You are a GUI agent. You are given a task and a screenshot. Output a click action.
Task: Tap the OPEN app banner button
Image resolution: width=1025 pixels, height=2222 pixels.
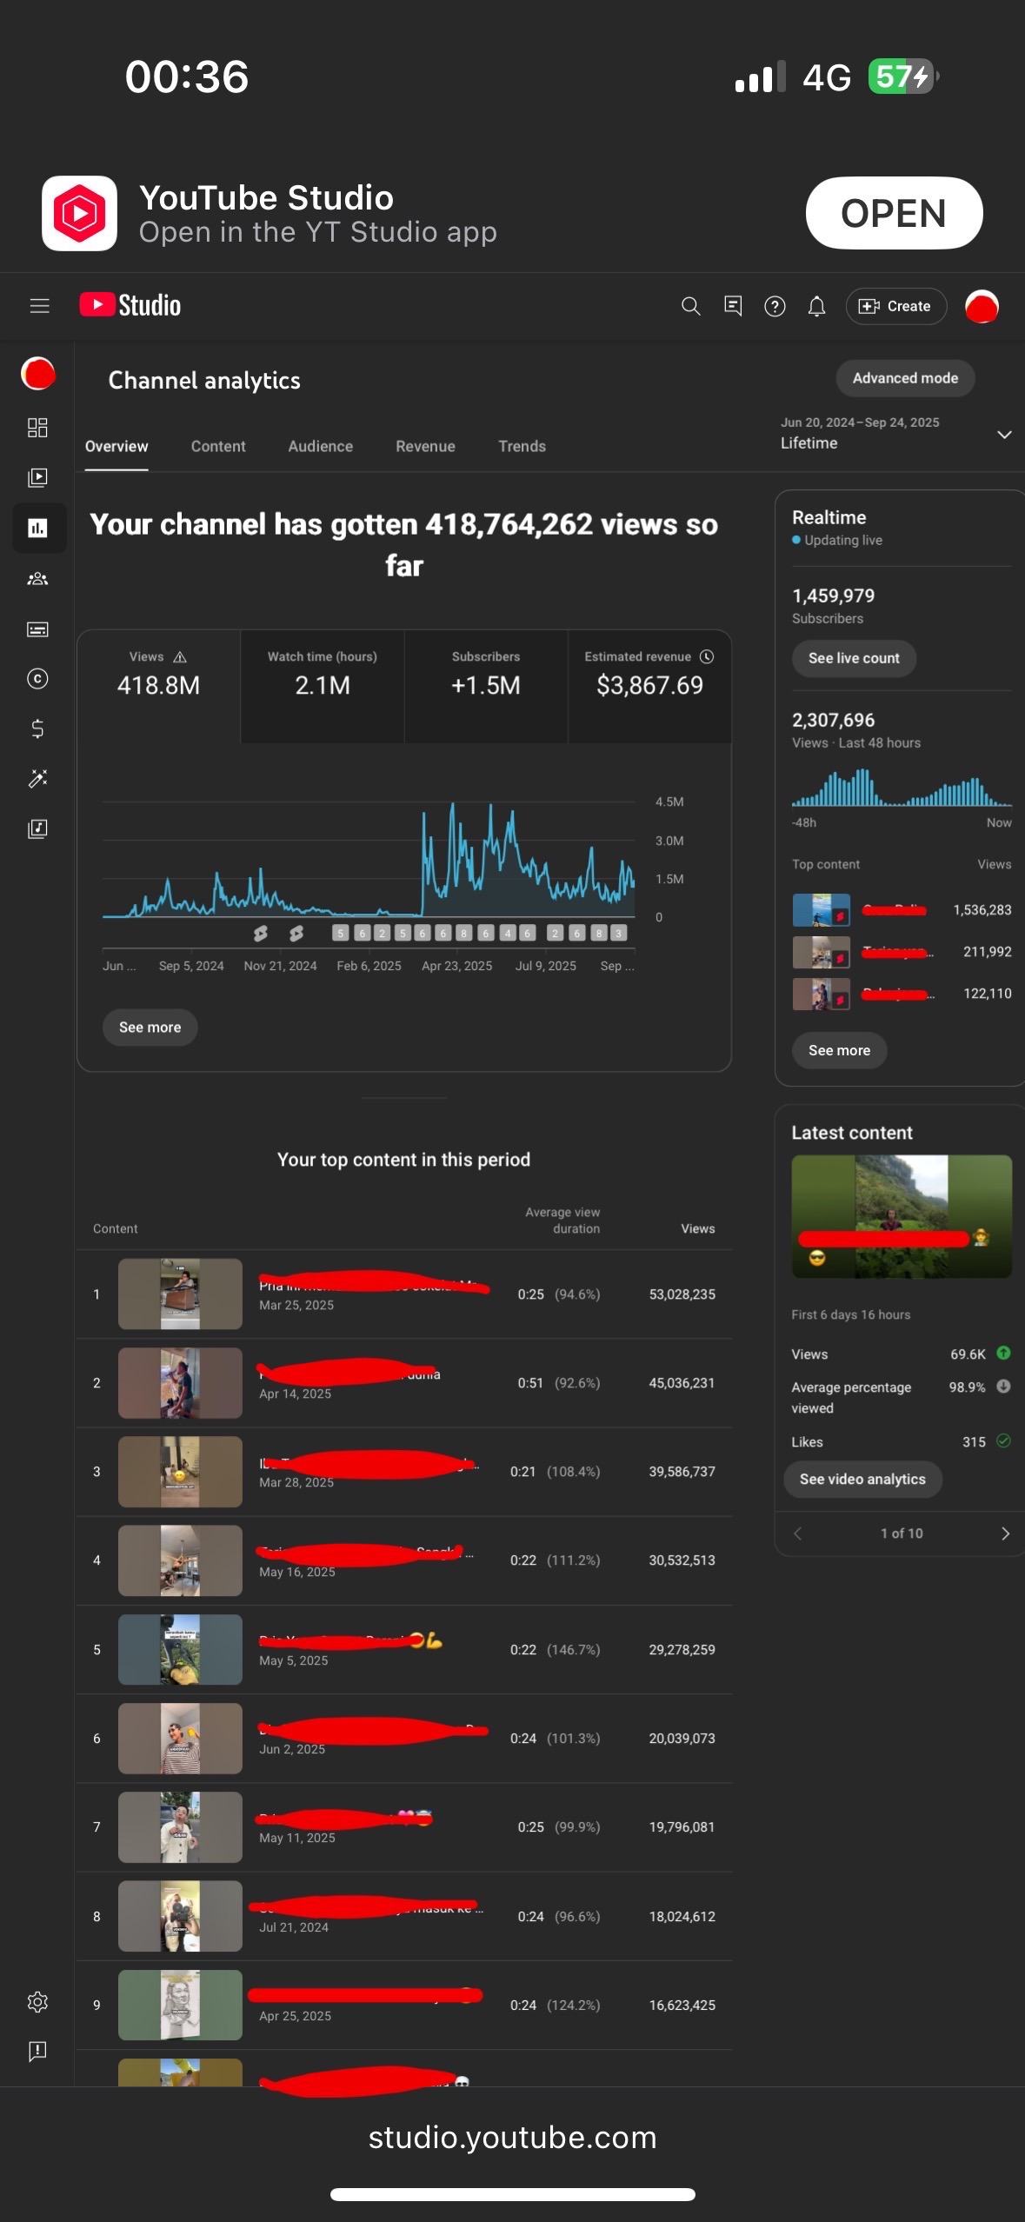coord(893,213)
